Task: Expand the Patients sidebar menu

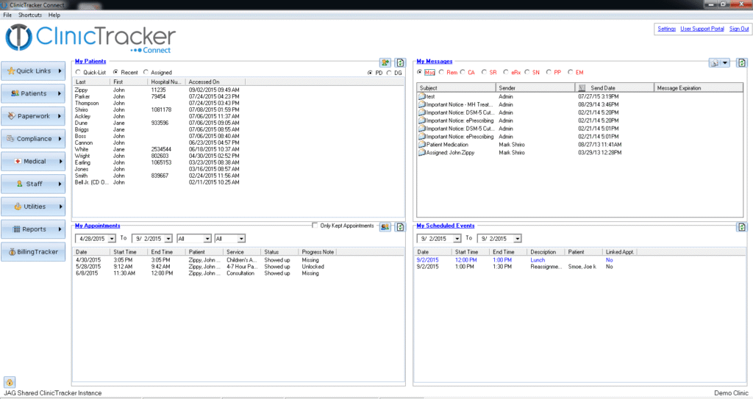Action: 33,93
